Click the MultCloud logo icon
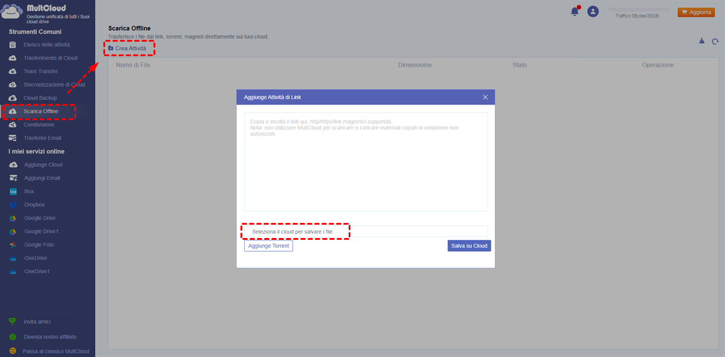The width and height of the screenshot is (725, 357). tap(12, 12)
